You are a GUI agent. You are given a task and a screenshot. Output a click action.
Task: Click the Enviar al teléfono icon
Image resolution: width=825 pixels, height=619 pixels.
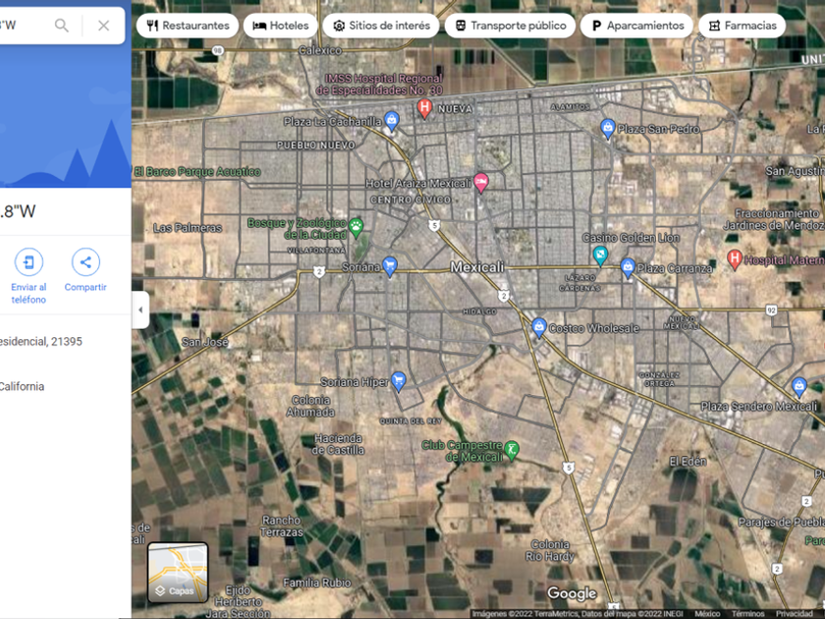click(28, 261)
